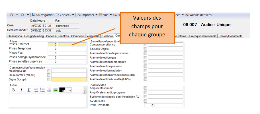Click the underline formatting icon
The height and width of the screenshot is (114, 260).
tap(29, 90)
